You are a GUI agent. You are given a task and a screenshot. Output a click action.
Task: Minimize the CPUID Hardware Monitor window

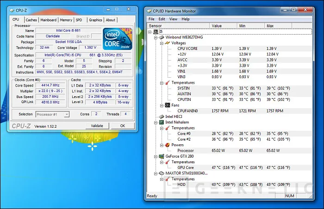(285, 10)
